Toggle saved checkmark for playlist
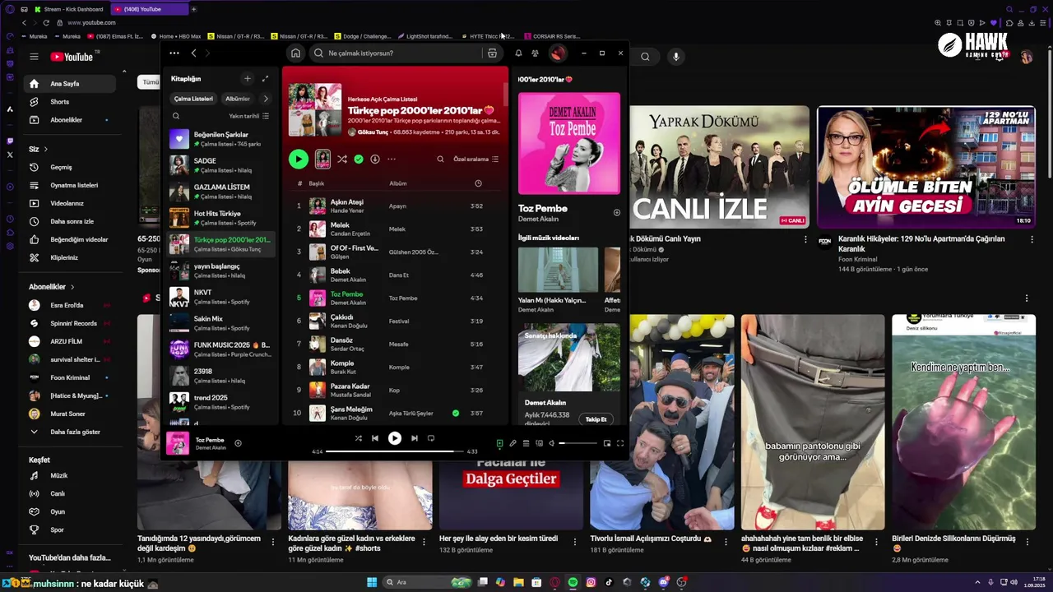The image size is (1053, 592). pos(358,160)
